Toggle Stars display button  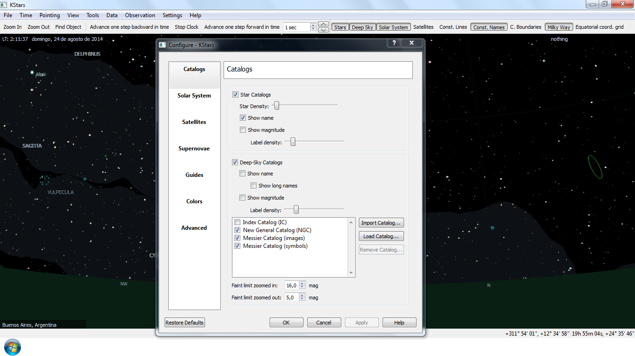(340, 27)
